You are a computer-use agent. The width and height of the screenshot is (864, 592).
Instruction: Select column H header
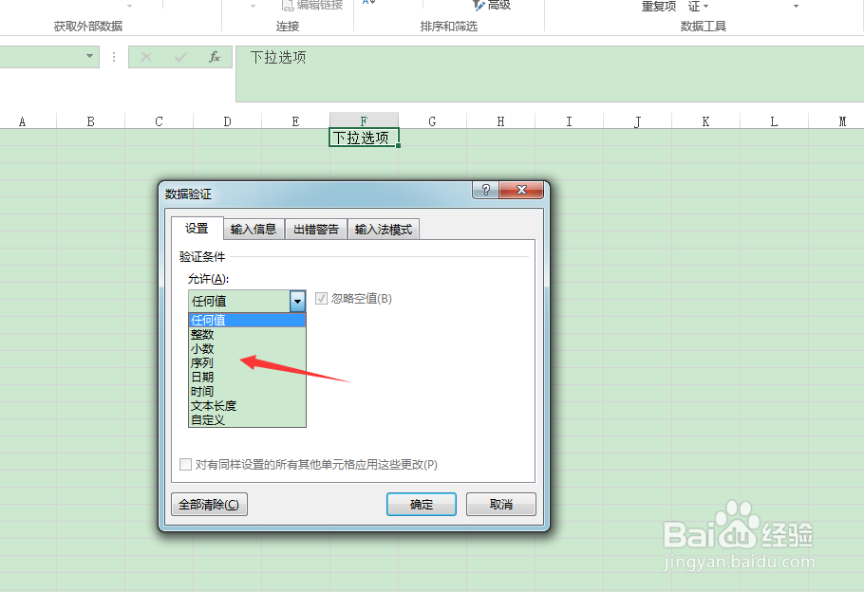coord(501,121)
